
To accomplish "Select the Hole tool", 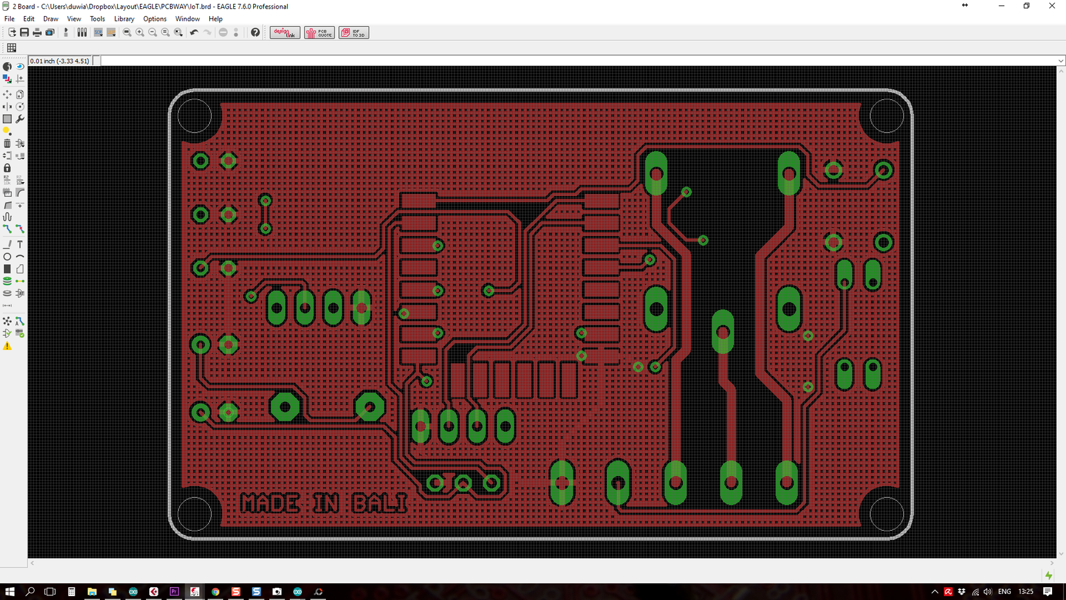I will pyautogui.click(x=7, y=293).
